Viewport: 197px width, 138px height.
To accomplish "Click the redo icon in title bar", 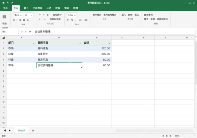I will (12, 3).
